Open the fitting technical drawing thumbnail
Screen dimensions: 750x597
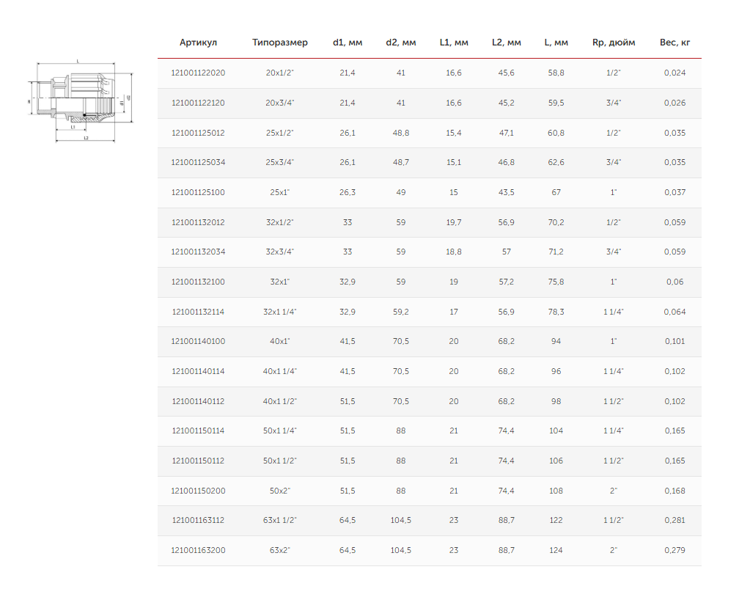point(81,102)
